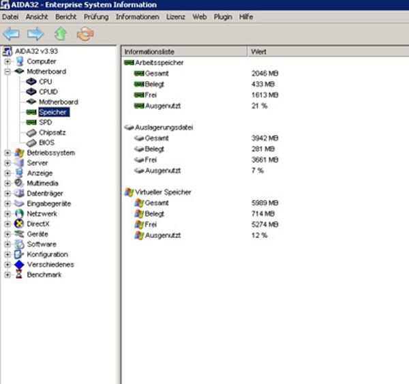Click the Server tree icon

[19, 163]
